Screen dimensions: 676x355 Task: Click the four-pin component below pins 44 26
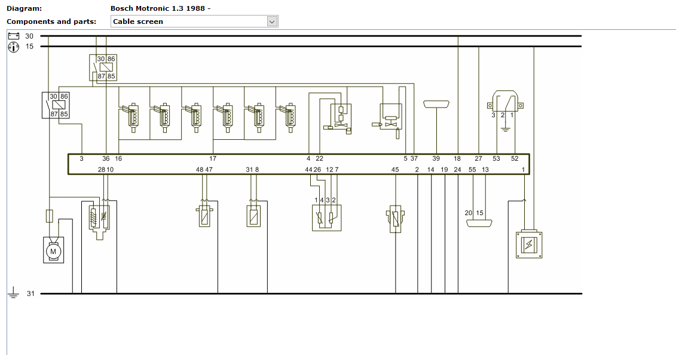click(x=326, y=218)
